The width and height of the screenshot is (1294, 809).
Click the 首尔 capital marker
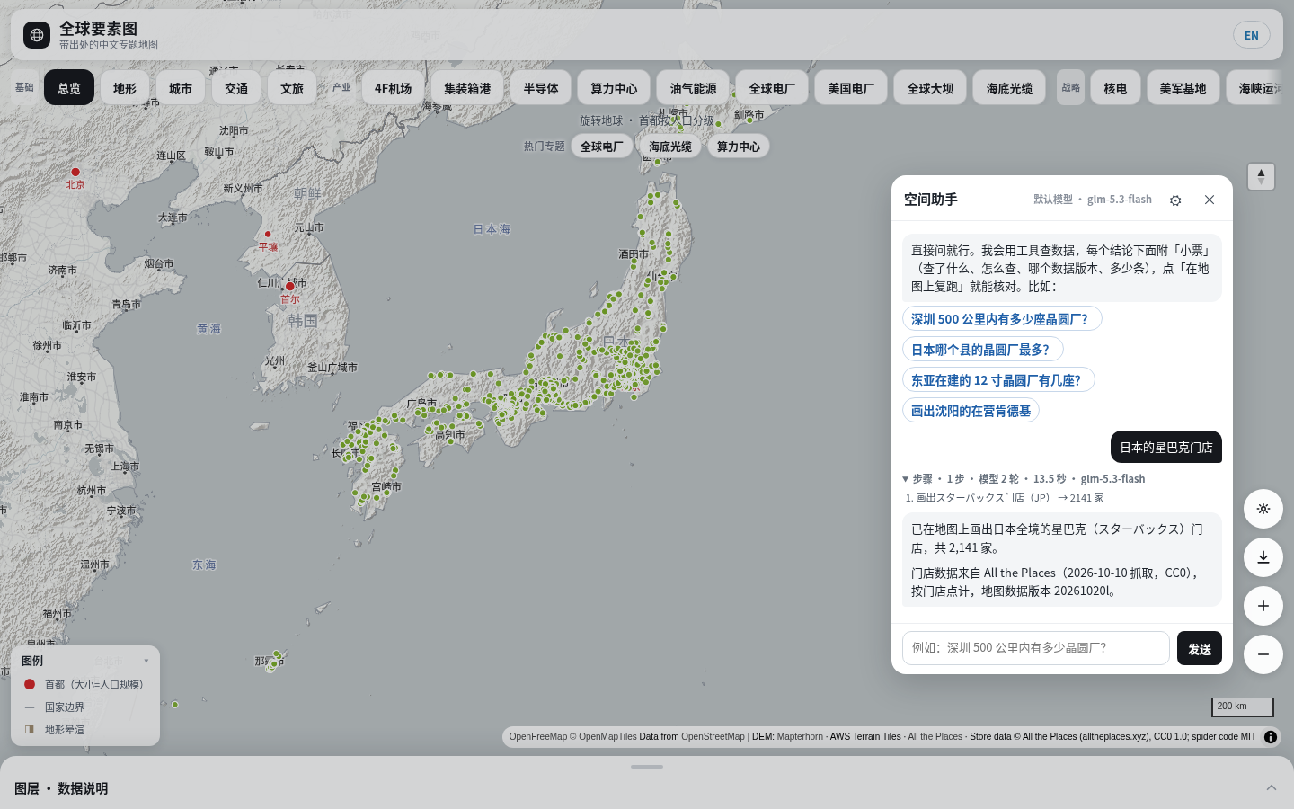pos(289,287)
